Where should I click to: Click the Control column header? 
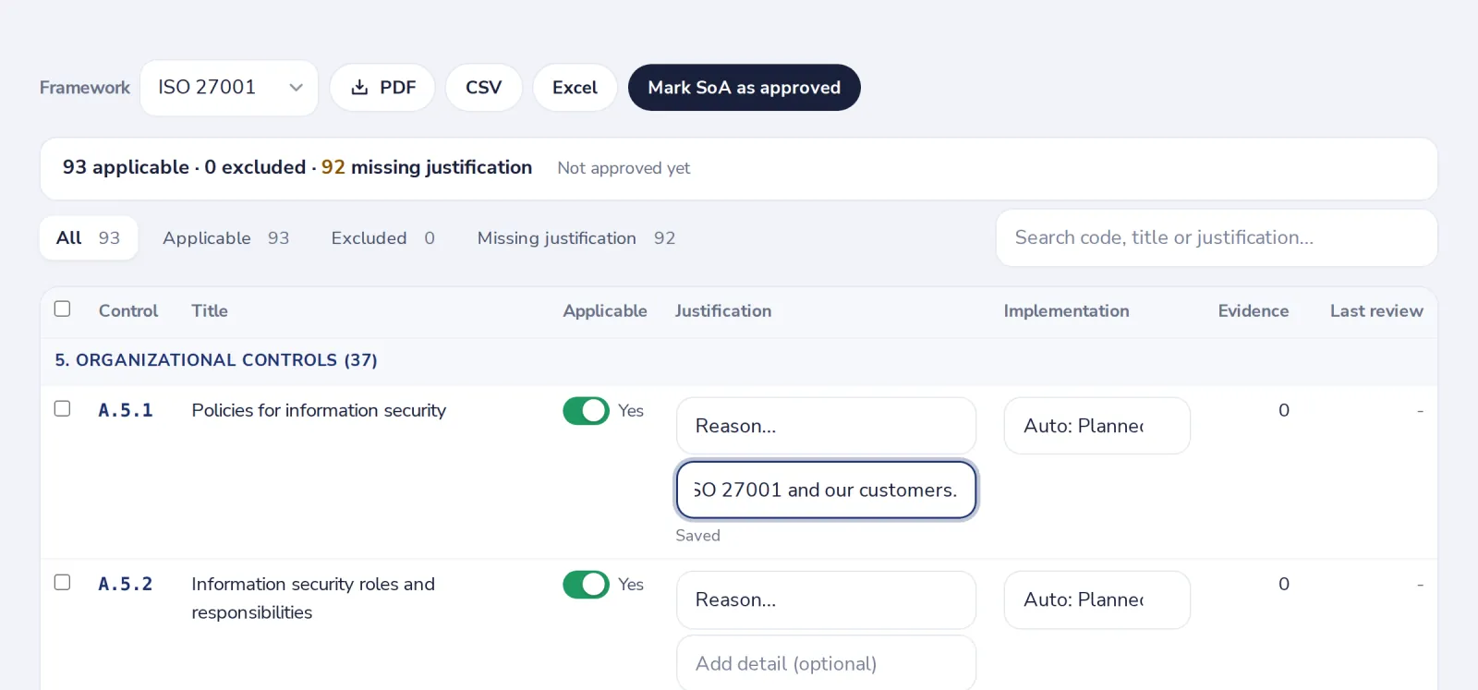click(x=128, y=311)
